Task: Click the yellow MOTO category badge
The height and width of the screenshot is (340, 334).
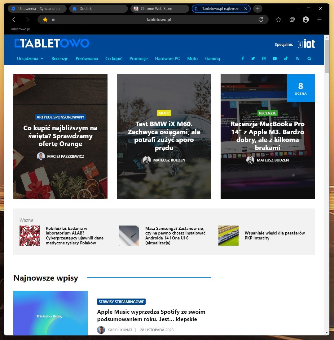Action: 164,113
